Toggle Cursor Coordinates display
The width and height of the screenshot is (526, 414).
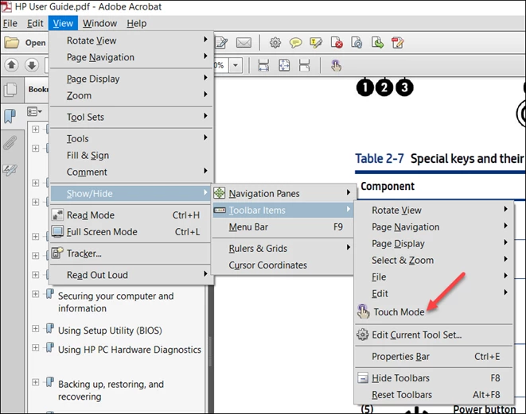(x=282, y=265)
